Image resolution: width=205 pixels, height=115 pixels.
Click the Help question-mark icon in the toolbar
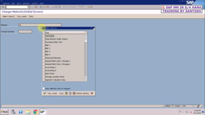(x=88, y=7)
